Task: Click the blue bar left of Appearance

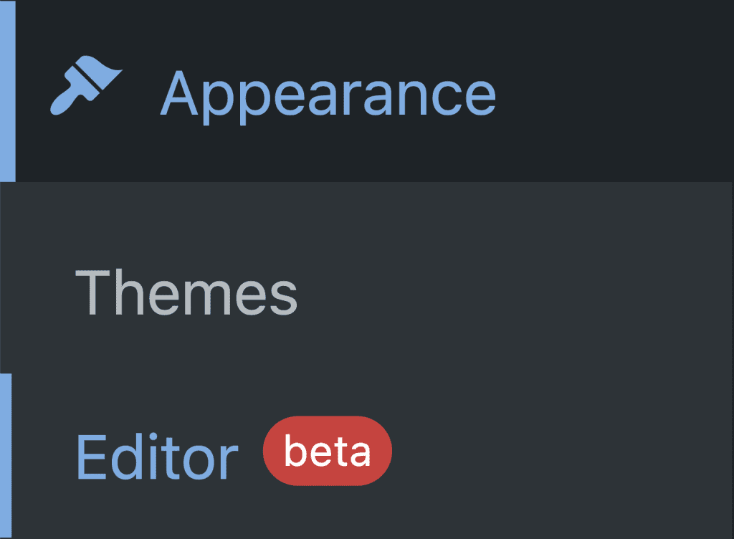Action: tap(7, 90)
